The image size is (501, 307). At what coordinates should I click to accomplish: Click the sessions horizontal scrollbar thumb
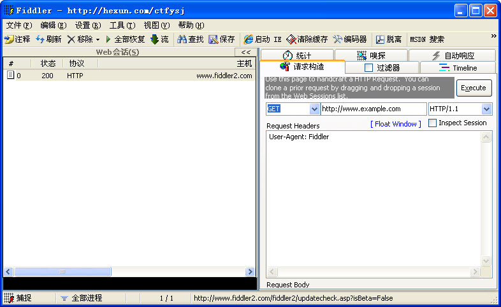click(62, 271)
